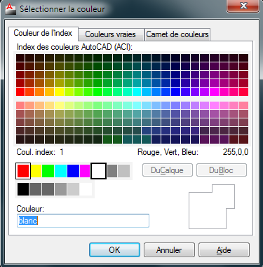The height and width of the screenshot is (267, 263).
Task: Pick the red standard color swatch
Action: 23,171
